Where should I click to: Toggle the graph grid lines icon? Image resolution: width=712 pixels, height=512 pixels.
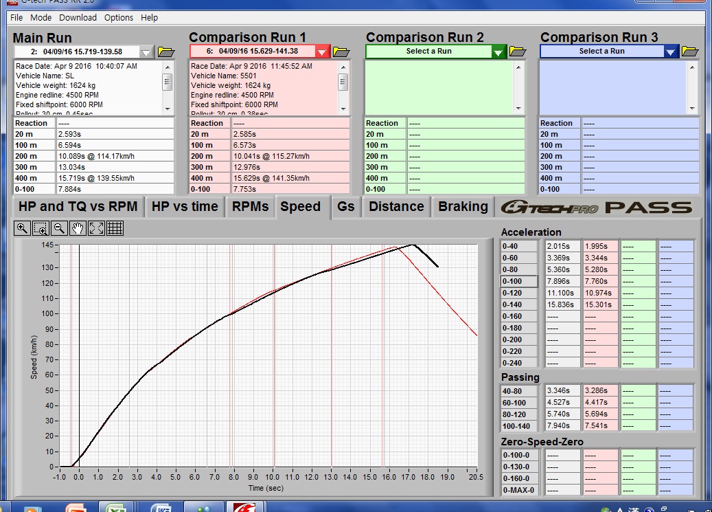[x=115, y=228]
